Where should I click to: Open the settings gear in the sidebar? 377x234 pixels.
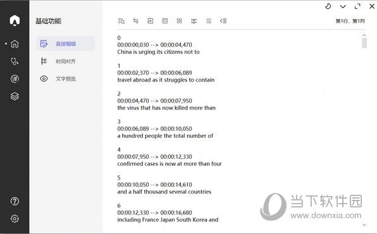point(15,219)
